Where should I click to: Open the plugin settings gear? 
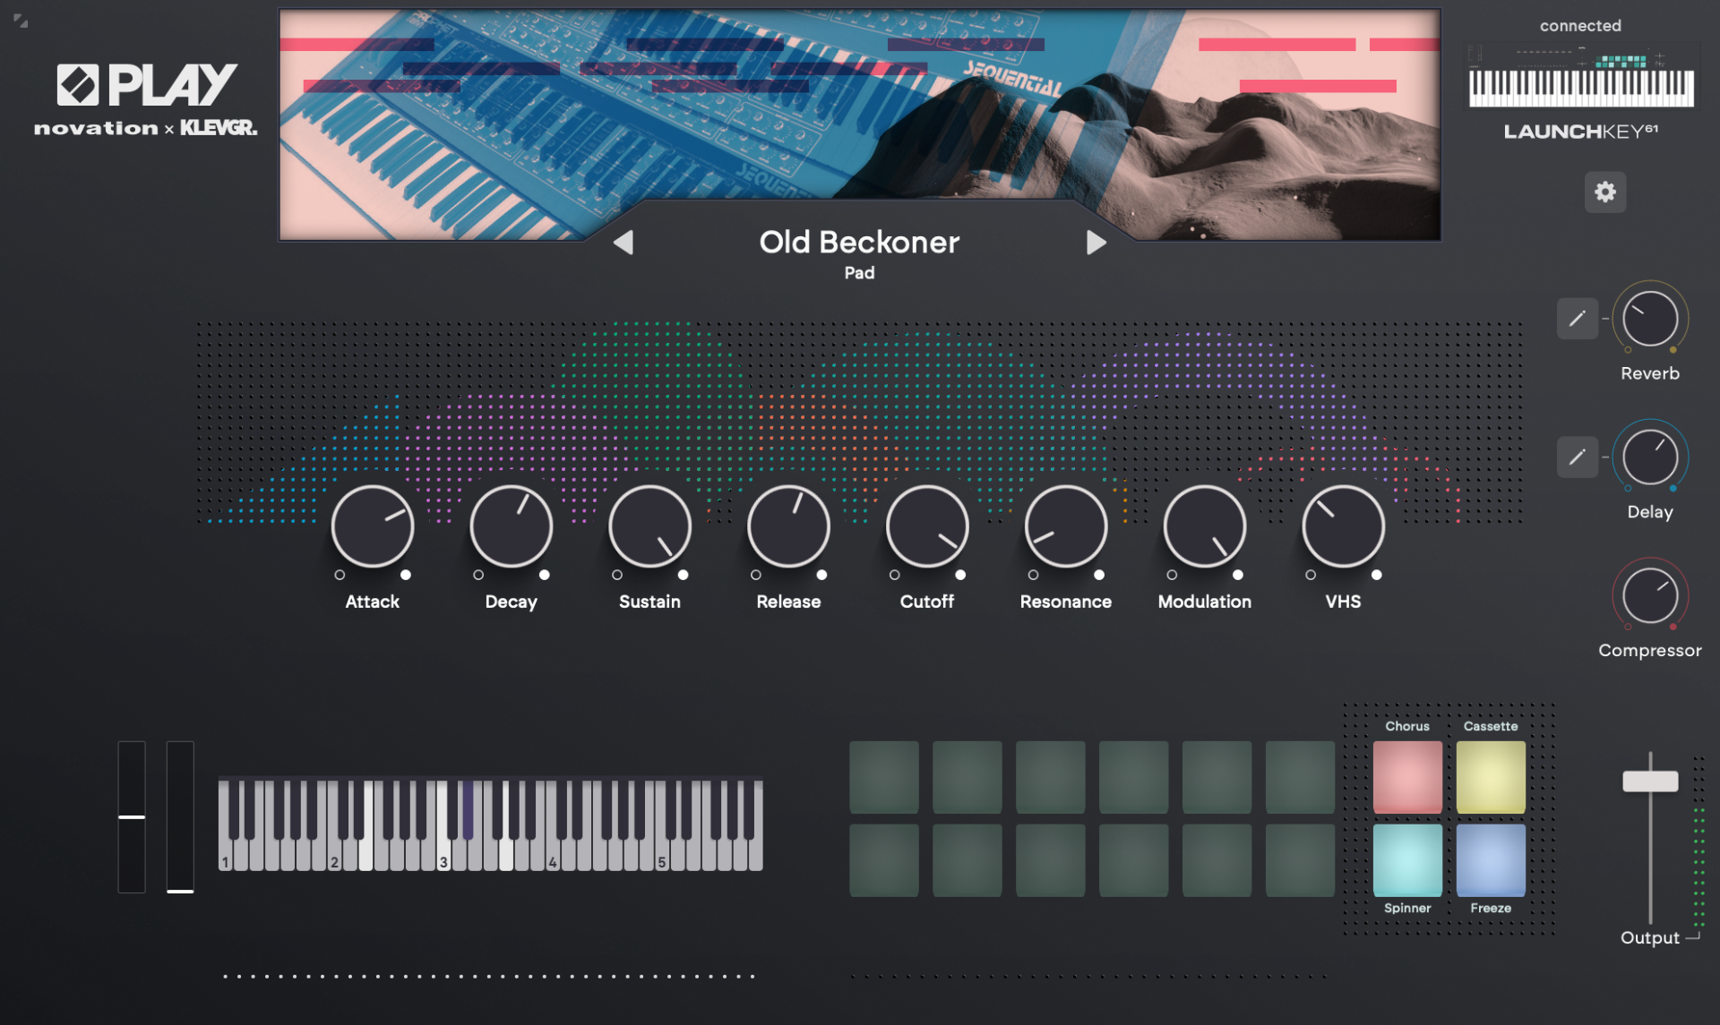1605,192
